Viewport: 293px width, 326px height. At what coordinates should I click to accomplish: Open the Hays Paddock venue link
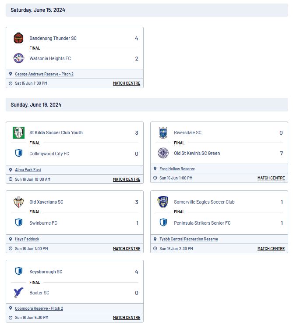click(27, 239)
